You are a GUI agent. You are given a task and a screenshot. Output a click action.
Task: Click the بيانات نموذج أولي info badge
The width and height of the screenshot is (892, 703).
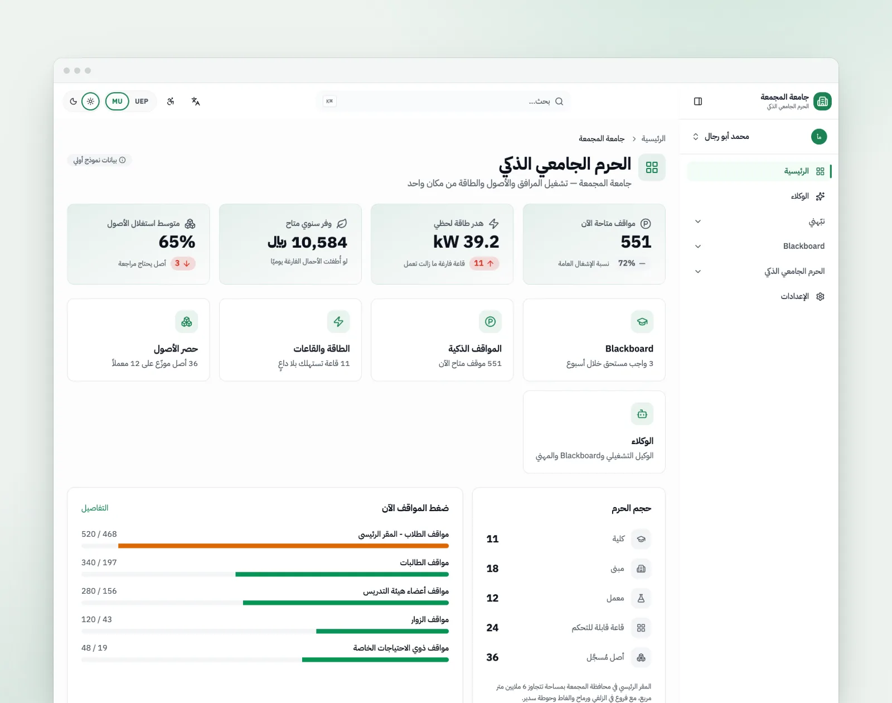point(100,160)
